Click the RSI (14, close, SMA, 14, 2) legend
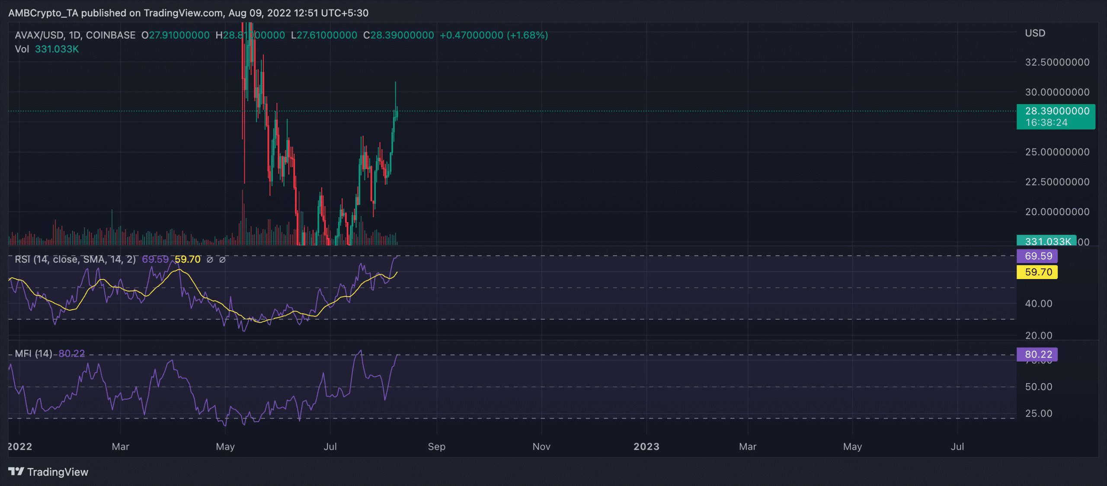 click(x=75, y=260)
